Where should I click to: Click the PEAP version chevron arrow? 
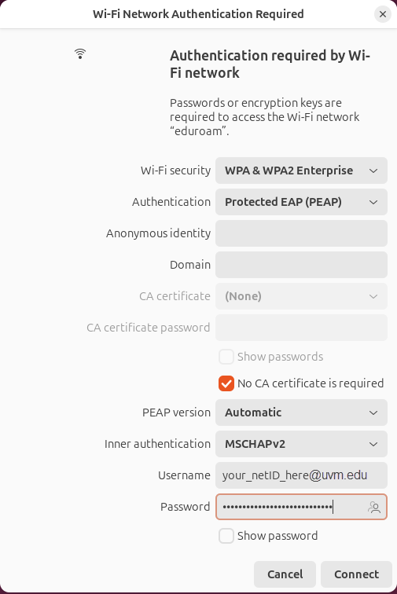click(373, 412)
